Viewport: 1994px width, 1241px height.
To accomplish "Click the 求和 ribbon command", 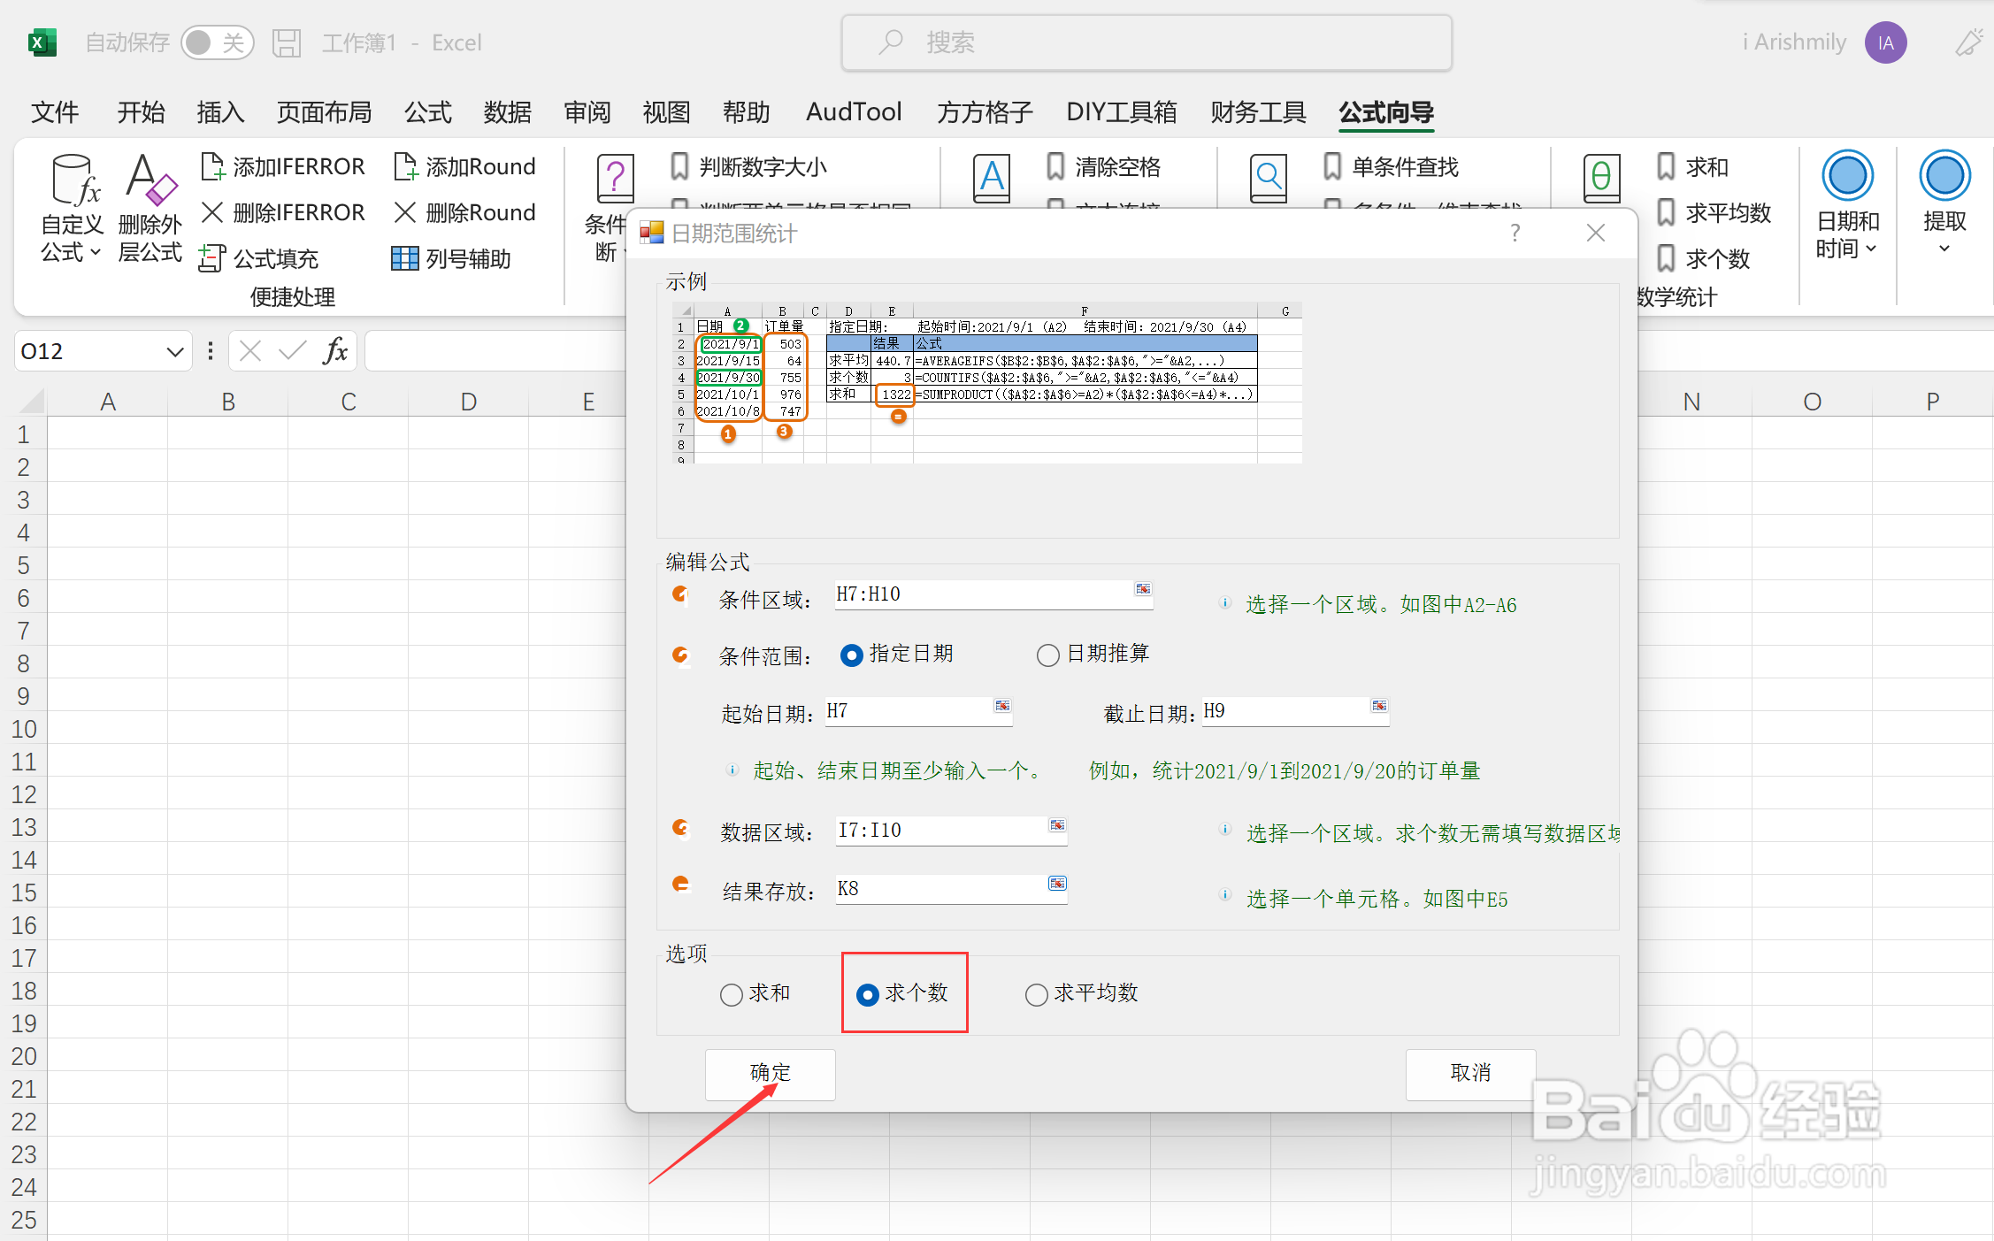I will [x=1692, y=166].
